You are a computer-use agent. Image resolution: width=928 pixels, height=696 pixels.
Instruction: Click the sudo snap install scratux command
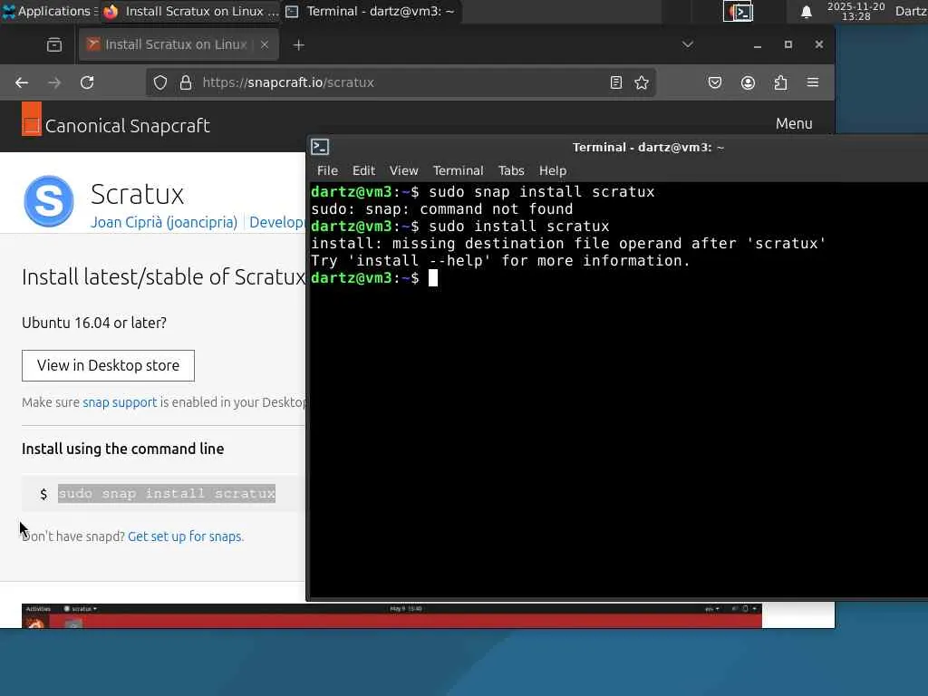pos(167,494)
